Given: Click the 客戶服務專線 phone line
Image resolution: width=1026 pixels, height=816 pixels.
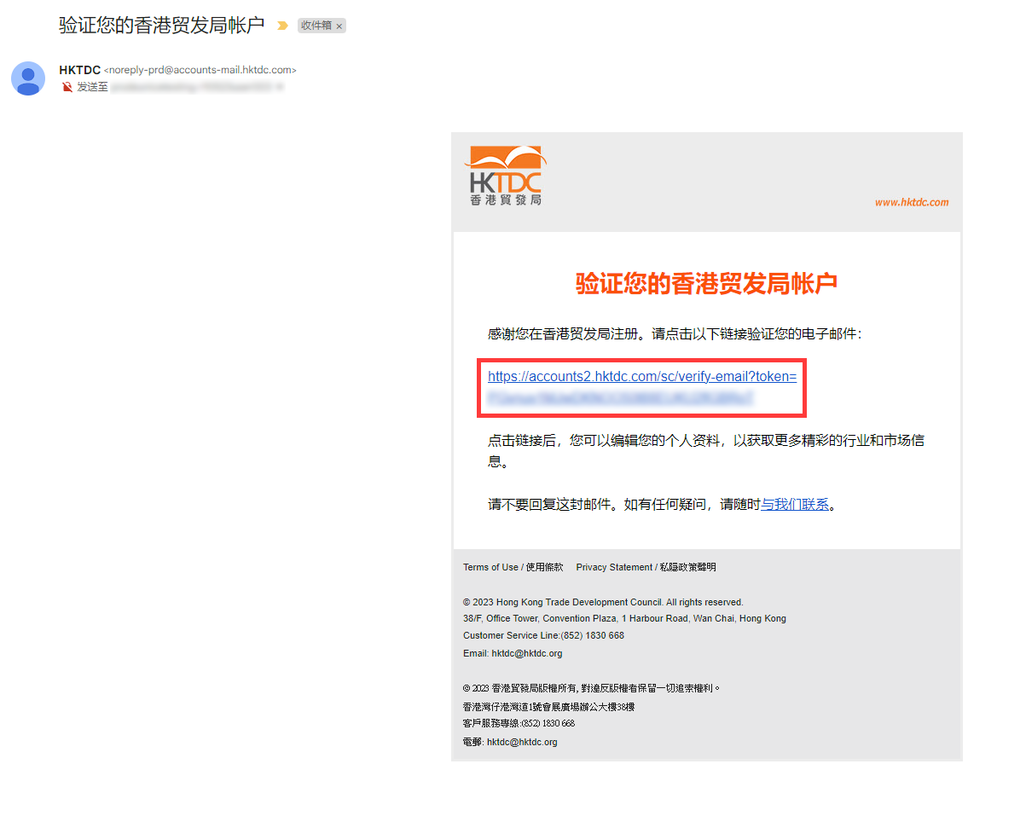Looking at the screenshot, I should 519,723.
